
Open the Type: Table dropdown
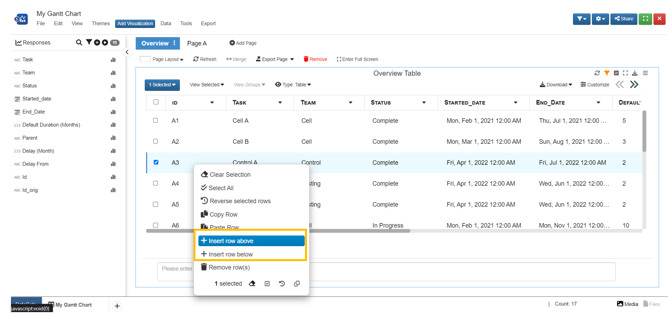(293, 85)
